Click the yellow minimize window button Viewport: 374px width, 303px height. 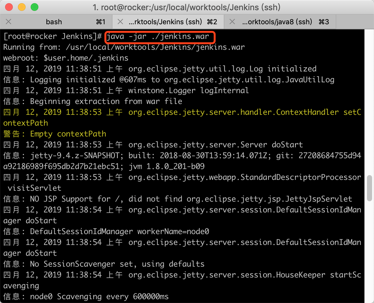pyautogui.click(x=22, y=7)
